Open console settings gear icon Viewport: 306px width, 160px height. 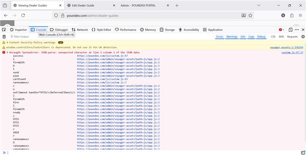(x=303, y=37)
